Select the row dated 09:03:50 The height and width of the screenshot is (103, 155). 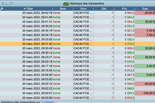[77, 79]
